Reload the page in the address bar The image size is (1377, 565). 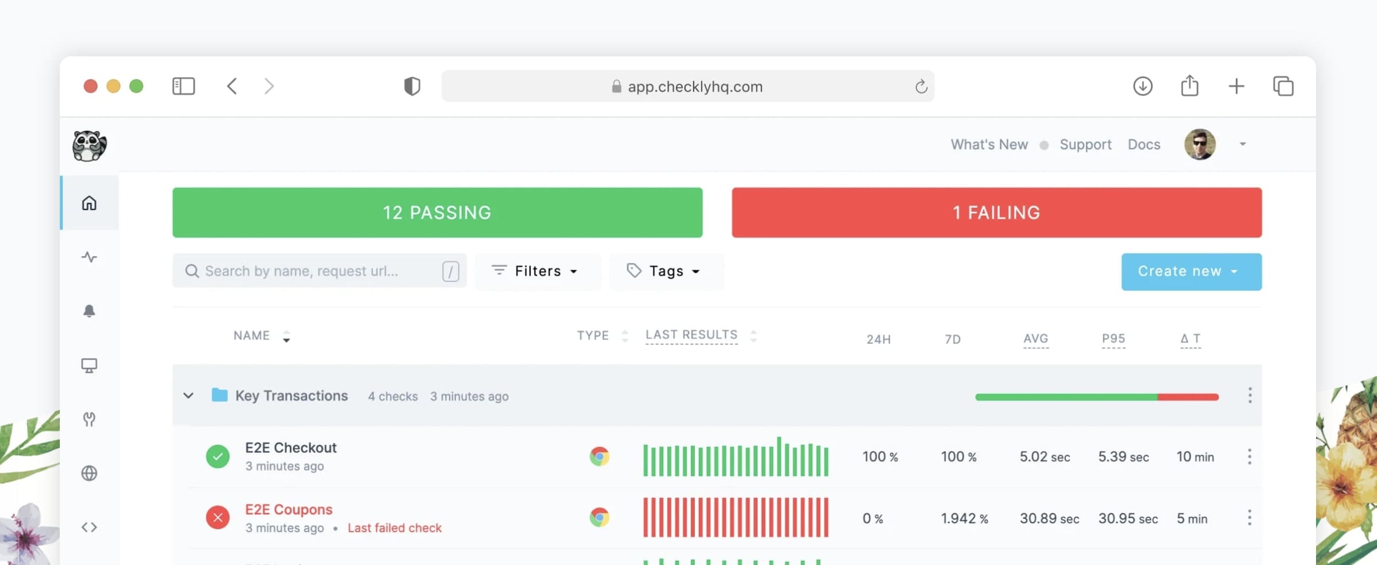[921, 86]
